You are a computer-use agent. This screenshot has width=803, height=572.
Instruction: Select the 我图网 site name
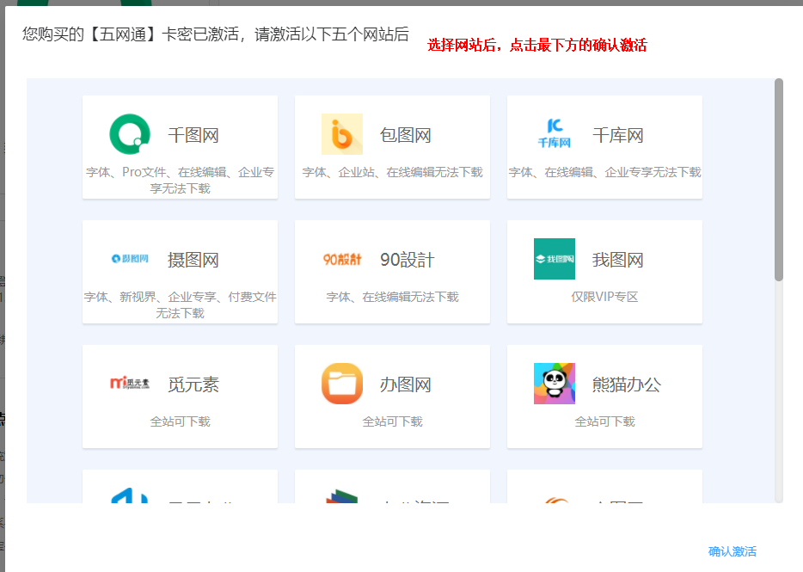pyautogui.click(x=618, y=260)
